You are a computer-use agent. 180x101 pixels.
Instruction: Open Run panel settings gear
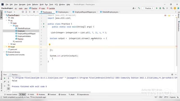coord(172,74)
